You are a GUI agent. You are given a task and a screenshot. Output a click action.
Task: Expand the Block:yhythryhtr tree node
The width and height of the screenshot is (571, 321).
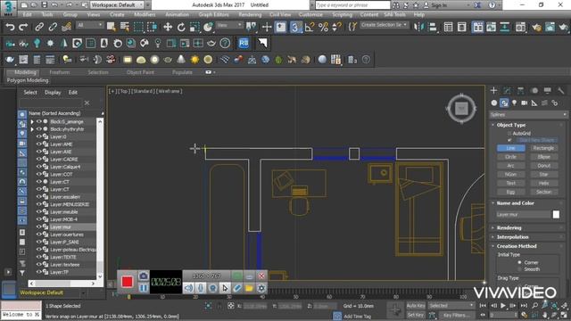pos(32,129)
